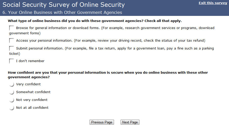Choose the 'Somewhat confident' radio button
This screenshot has height=136, width=229.
click(12, 92)
